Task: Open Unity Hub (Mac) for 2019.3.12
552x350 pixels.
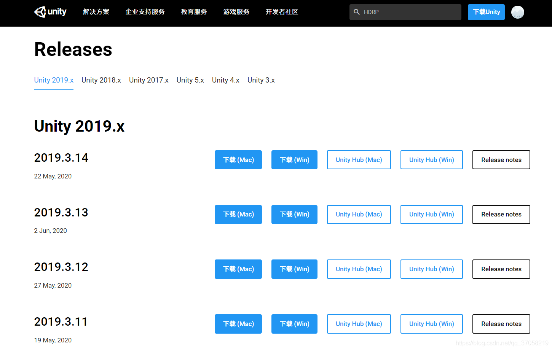Action: (x=359, y=269)
